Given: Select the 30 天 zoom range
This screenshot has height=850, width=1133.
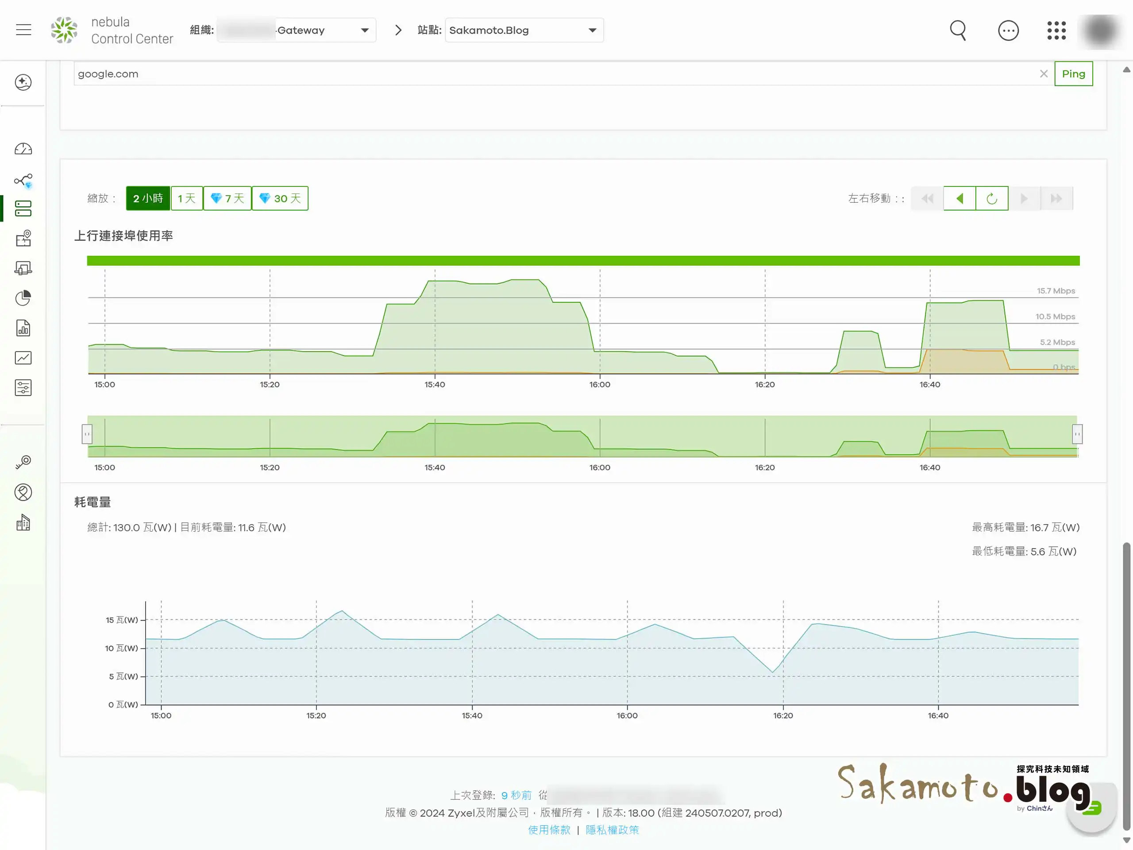Looking at the screenshot, I should 280,198.
